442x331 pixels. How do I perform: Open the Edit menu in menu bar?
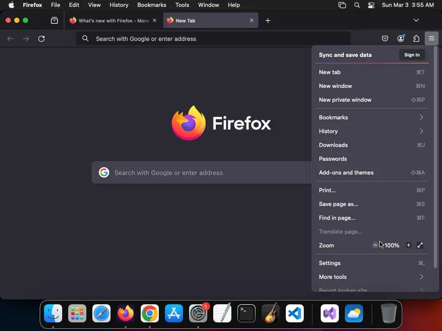74,5
